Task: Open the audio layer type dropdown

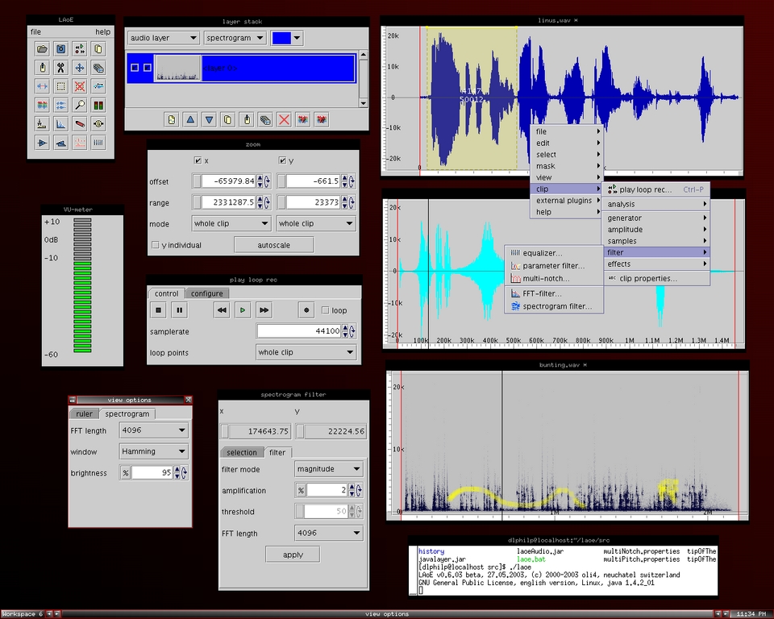Action: 163,38
